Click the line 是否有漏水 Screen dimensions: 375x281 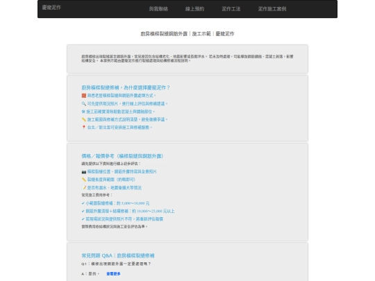point(114,187)
